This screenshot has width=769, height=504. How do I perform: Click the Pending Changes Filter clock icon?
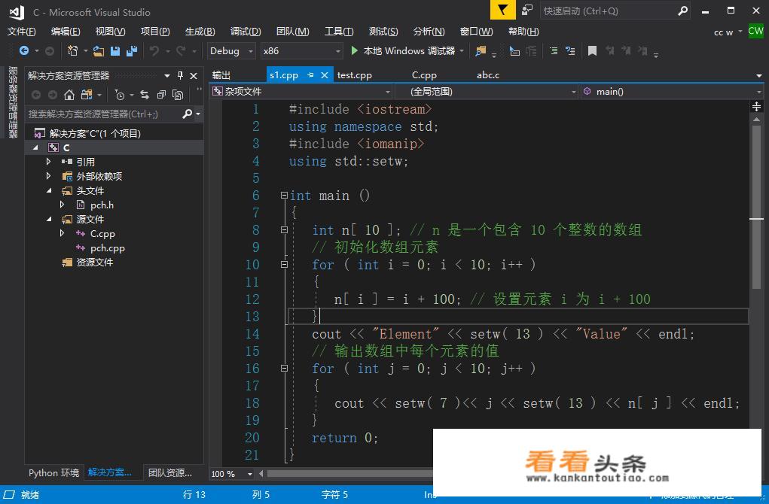[119, 95]
